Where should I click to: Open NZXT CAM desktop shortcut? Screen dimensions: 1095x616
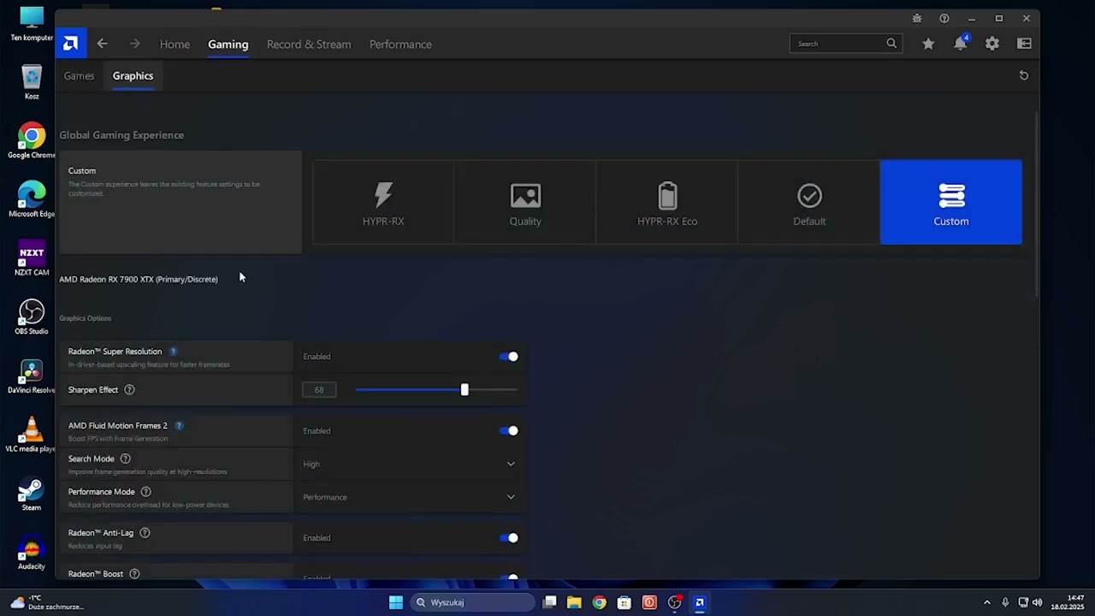pos(32,258)
